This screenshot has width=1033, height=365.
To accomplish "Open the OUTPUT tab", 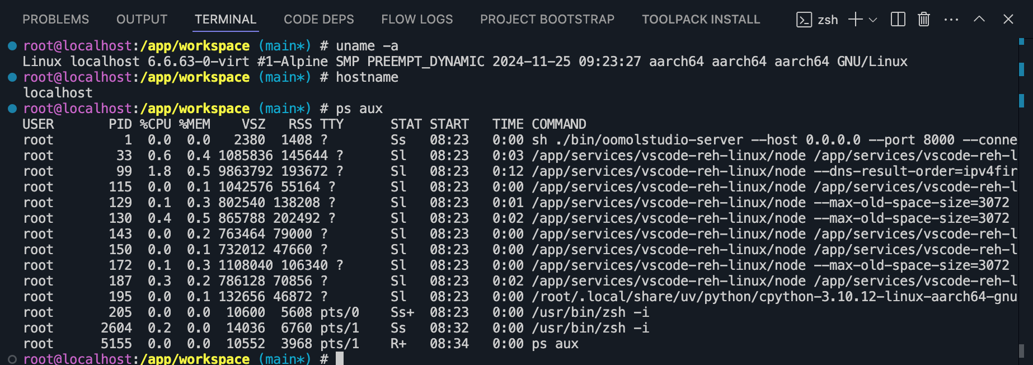I will (142, 20).
